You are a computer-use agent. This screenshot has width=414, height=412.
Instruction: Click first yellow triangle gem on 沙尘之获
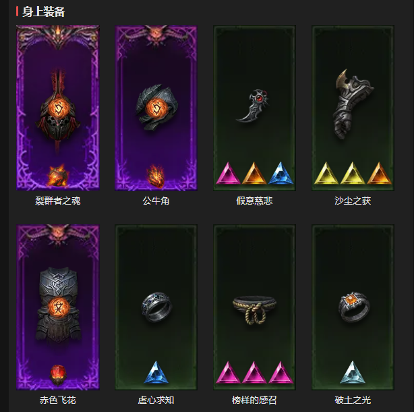click(x=326, y=173)
